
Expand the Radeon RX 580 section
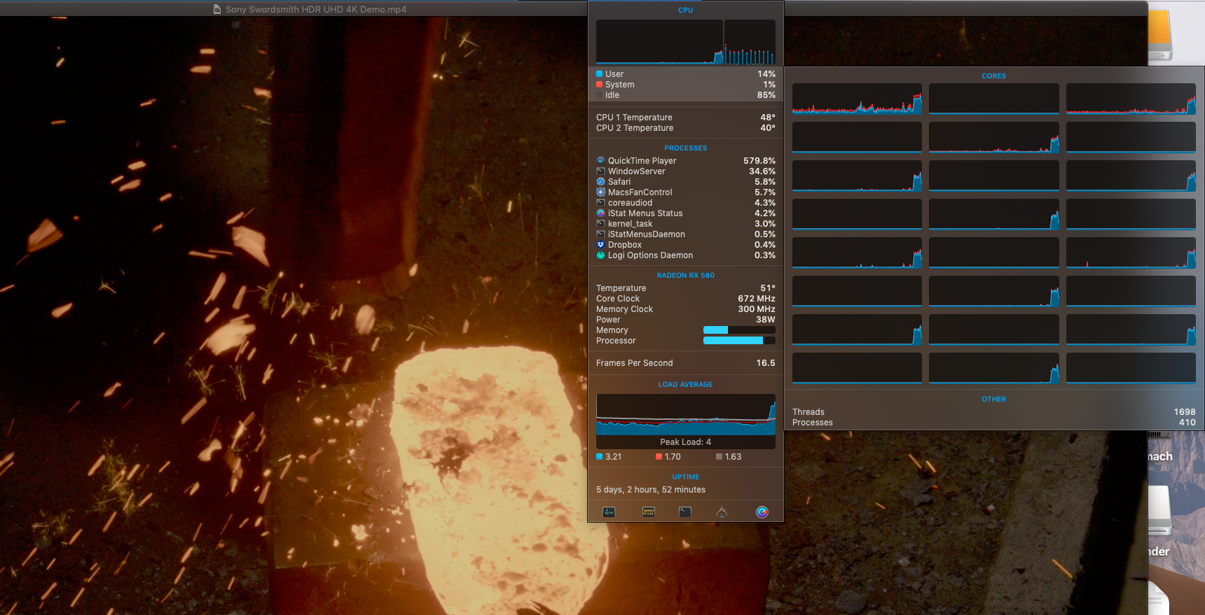coord(685,276)
